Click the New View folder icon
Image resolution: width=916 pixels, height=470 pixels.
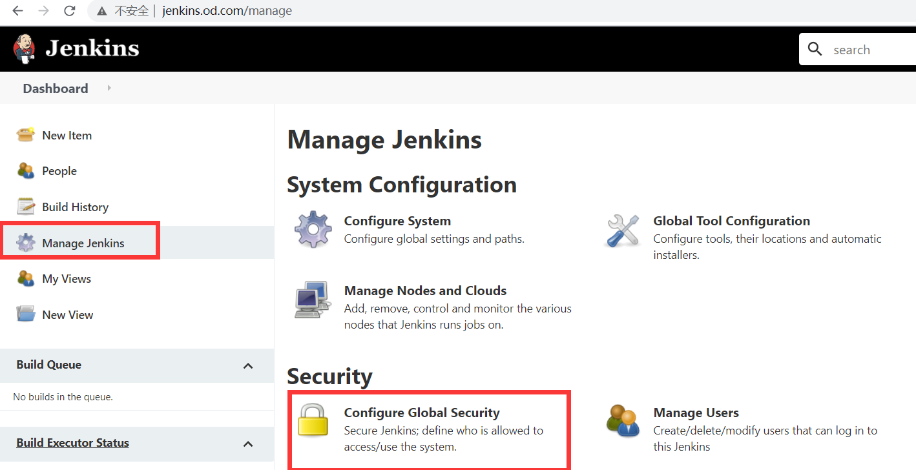pos(26,314)
